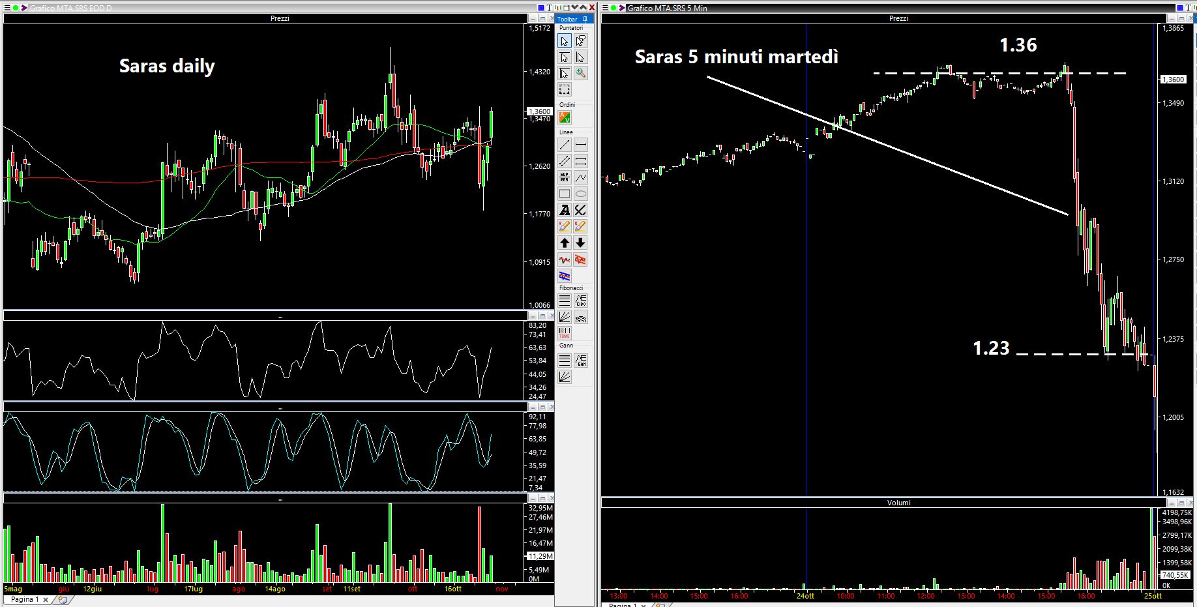Click the Toolbar panel title

point(567,19)
